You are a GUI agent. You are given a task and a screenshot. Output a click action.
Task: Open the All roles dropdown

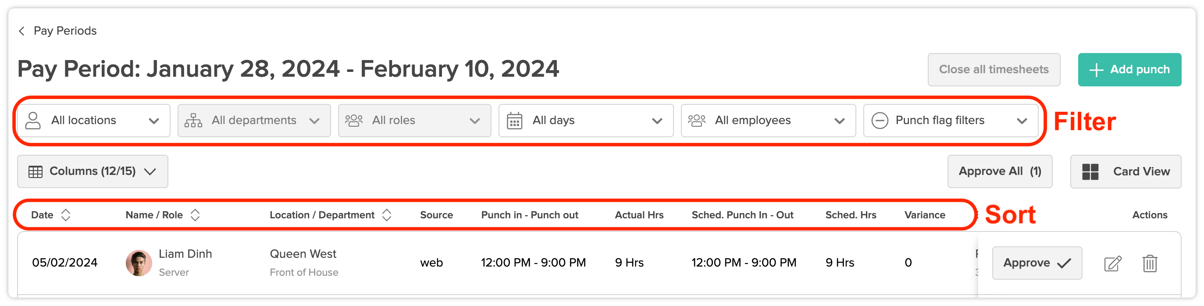click(414, 121)
